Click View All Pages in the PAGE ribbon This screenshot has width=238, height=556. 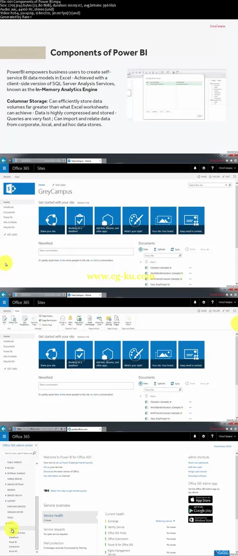coord(117,320)
